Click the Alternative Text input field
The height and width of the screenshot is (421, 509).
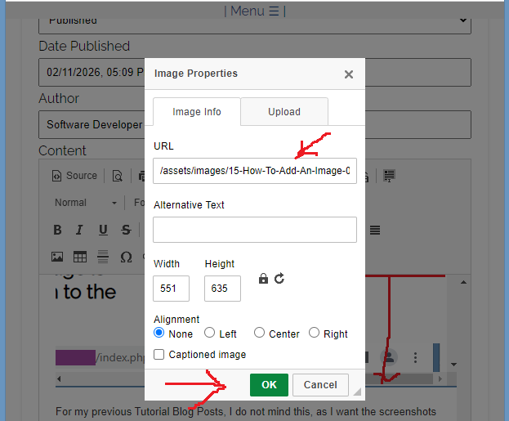pos(255,230)
